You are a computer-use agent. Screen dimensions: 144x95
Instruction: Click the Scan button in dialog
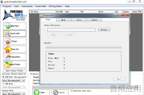(x=53, y=35)
